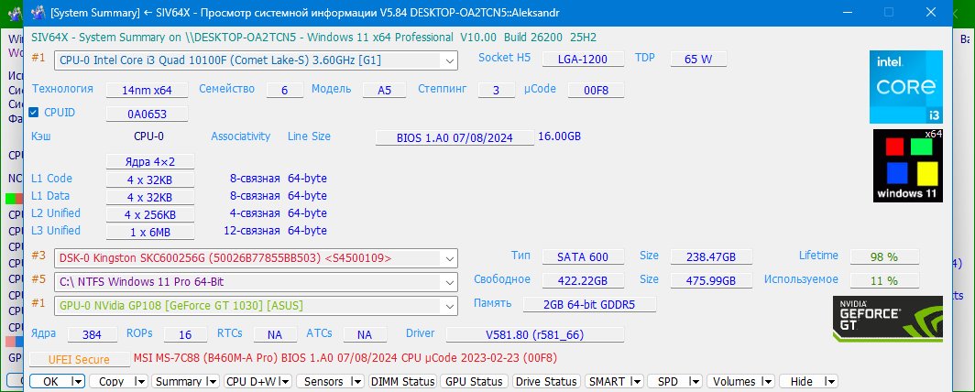
Task: Open the Sensors menu button
Action: [330, 381]
